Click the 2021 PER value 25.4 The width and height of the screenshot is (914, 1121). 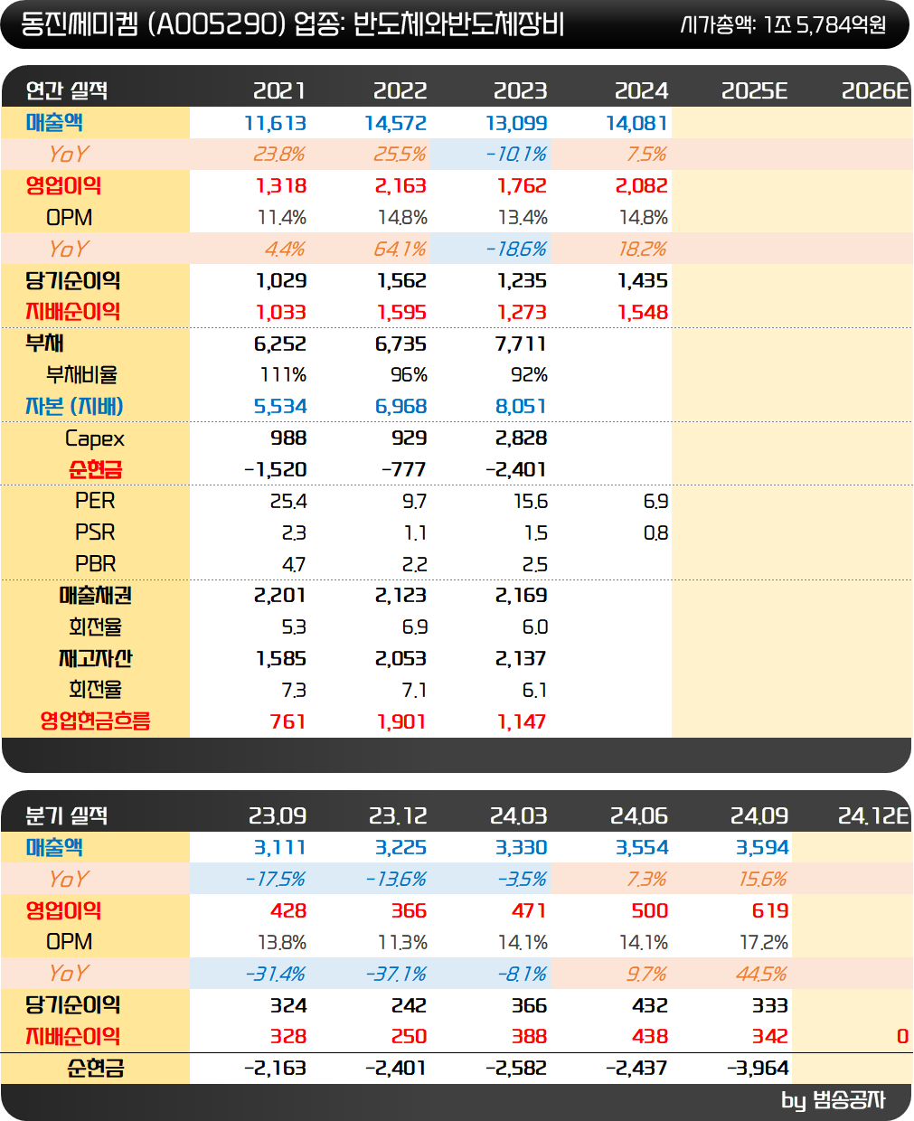click(288, 501)
